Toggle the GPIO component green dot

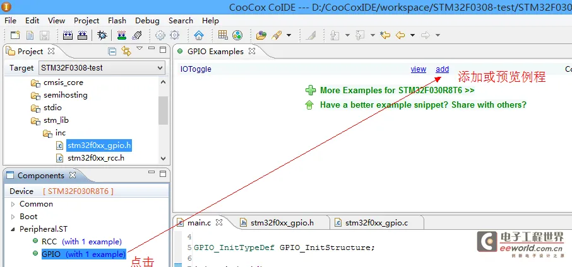pos(35,253)
